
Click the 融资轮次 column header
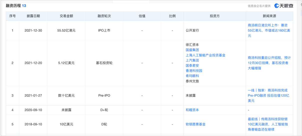(104, 16)
